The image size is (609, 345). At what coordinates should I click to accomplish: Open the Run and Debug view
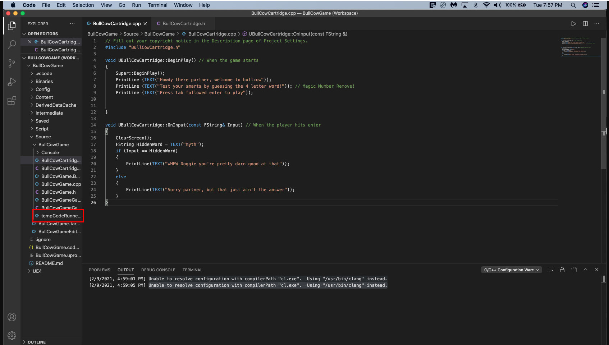tap(12, 82)
